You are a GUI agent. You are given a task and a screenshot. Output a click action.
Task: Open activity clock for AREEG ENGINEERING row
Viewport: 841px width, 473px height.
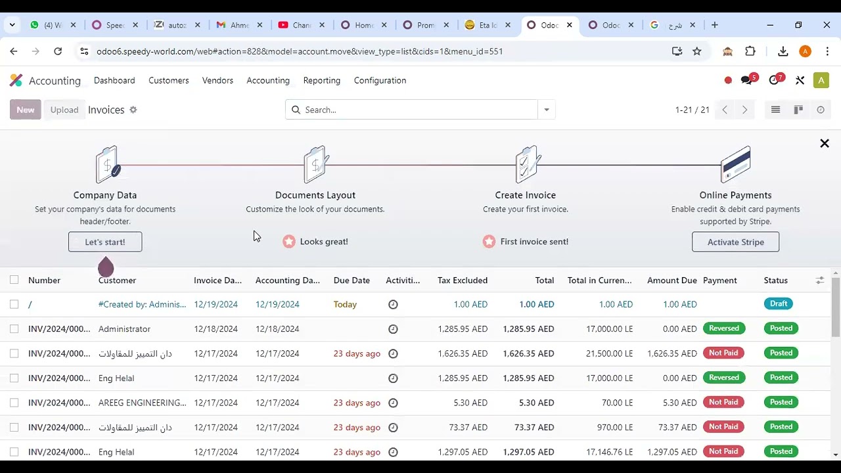[393, 403]
